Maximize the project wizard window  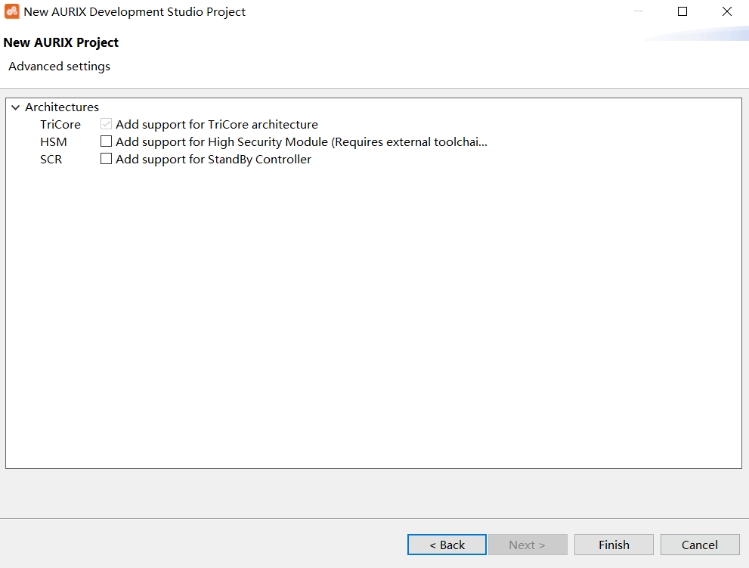pyautogui.click(x=682, y=11)
